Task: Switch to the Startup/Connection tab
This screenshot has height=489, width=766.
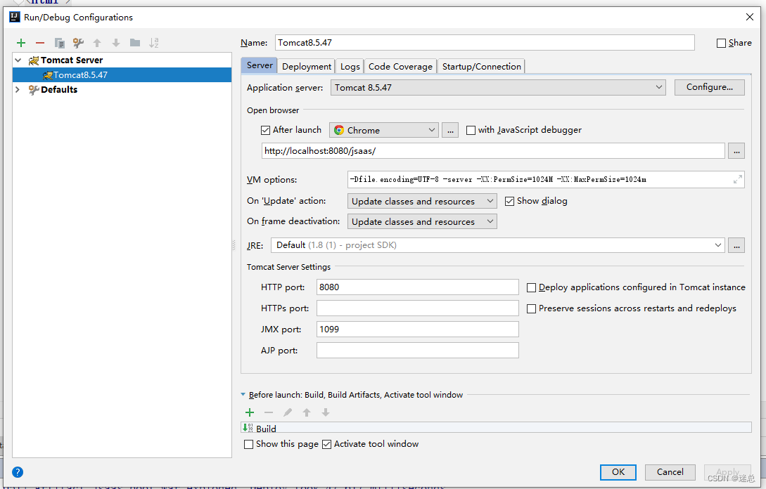Action: point(481,66)
